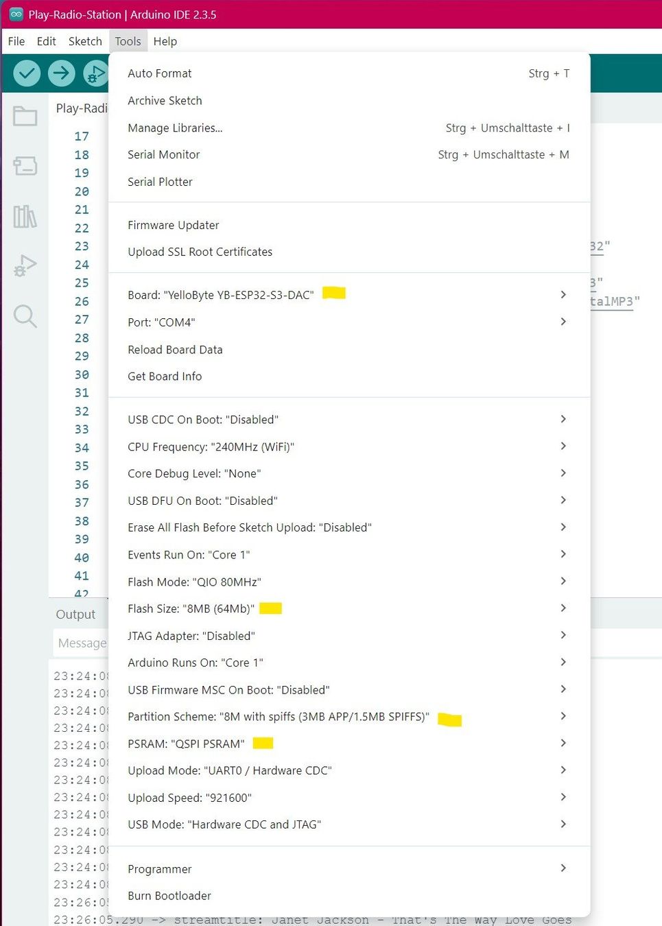Click Get Board Info
The height and width of the screenshot is (926, 662).
[x=349, y=377]
